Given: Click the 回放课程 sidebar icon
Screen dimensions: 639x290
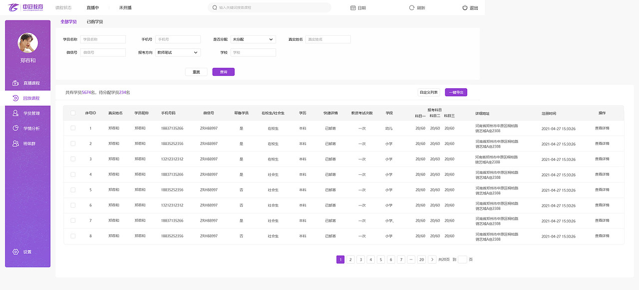Looking at the screenshot, I should click(x=15, y=98).
